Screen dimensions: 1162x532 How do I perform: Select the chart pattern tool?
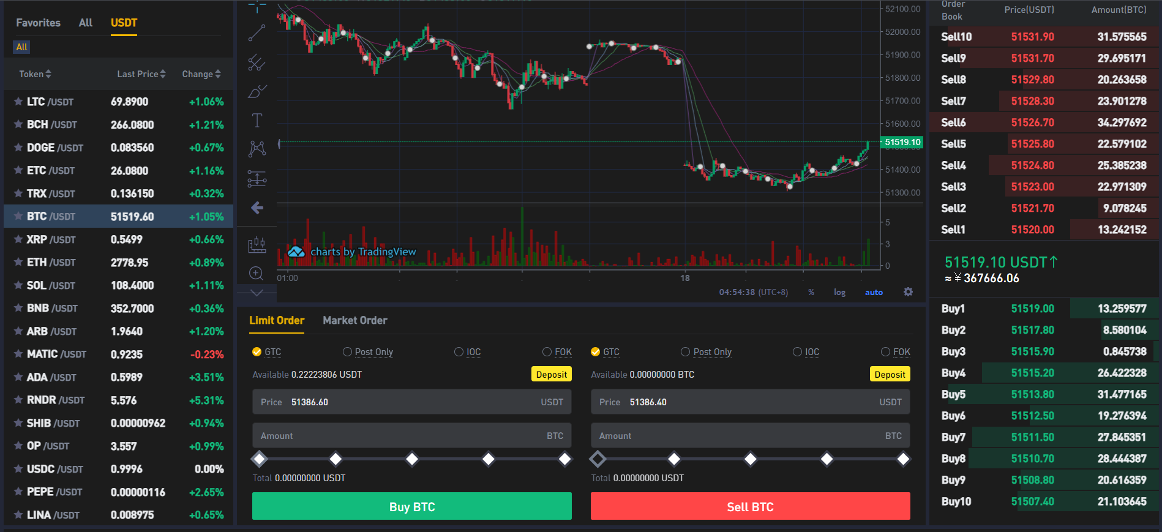tap(257, 149)
